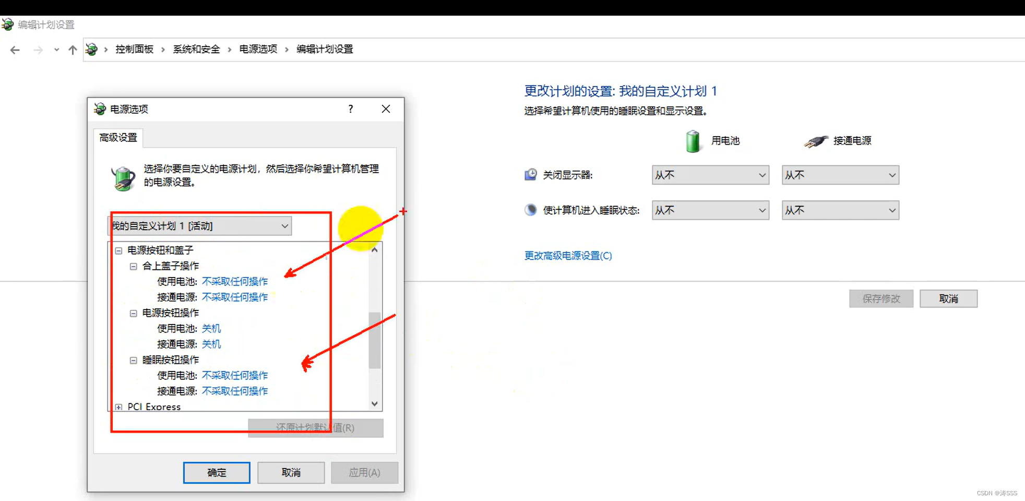
Task: Open 电源选项 breadcrumb
Action: [x=258, y=49]
